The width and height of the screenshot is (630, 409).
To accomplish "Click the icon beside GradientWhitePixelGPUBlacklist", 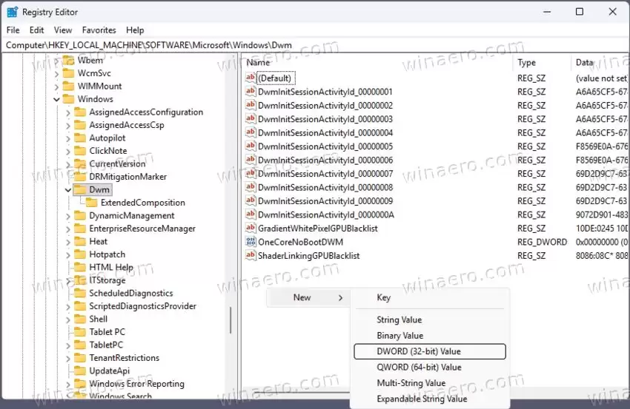I will 251,228.
